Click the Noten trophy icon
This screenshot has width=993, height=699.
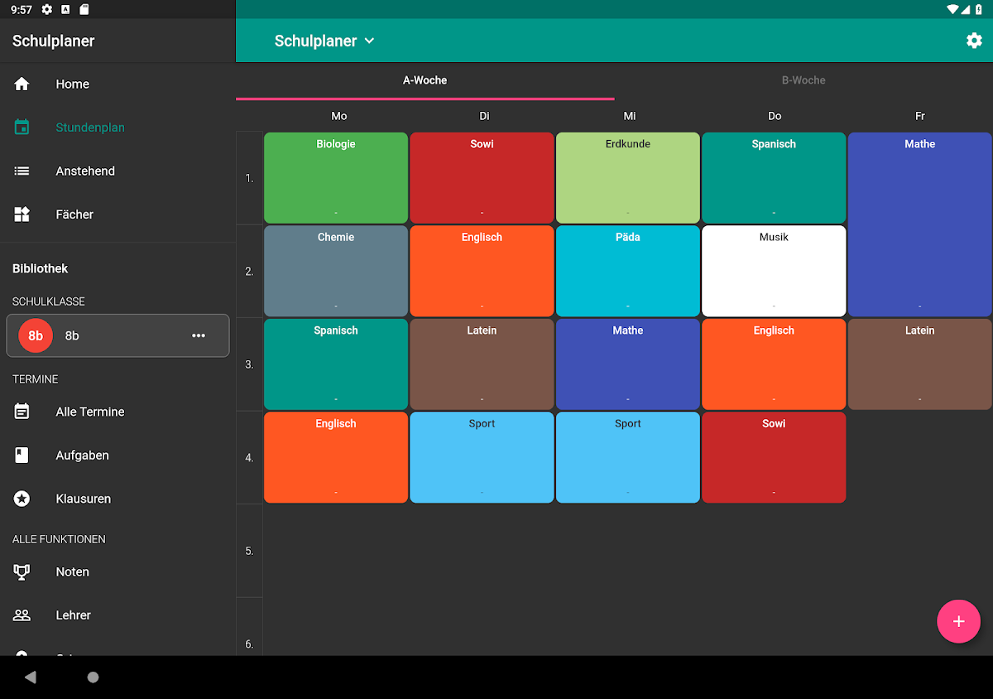[x=22, y=571]
